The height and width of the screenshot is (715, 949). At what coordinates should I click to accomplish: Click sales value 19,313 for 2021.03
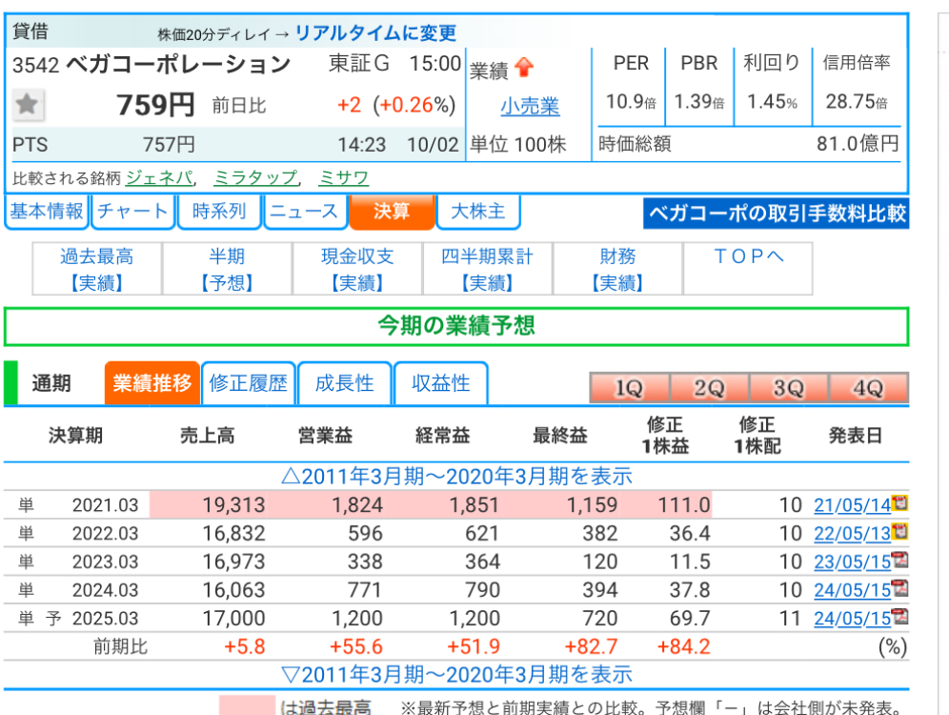[x=233, y=505]
